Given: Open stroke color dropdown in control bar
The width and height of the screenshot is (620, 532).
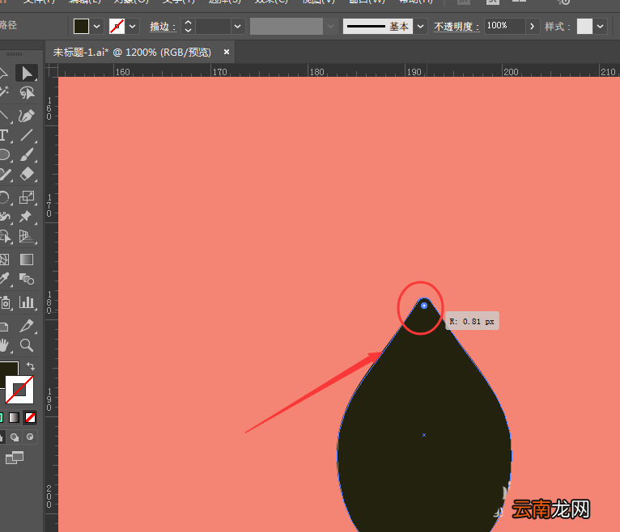Looking at the screenshot, I should [133, 27].
